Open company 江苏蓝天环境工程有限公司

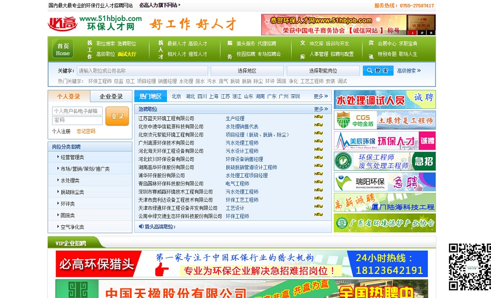coord(166,118)
